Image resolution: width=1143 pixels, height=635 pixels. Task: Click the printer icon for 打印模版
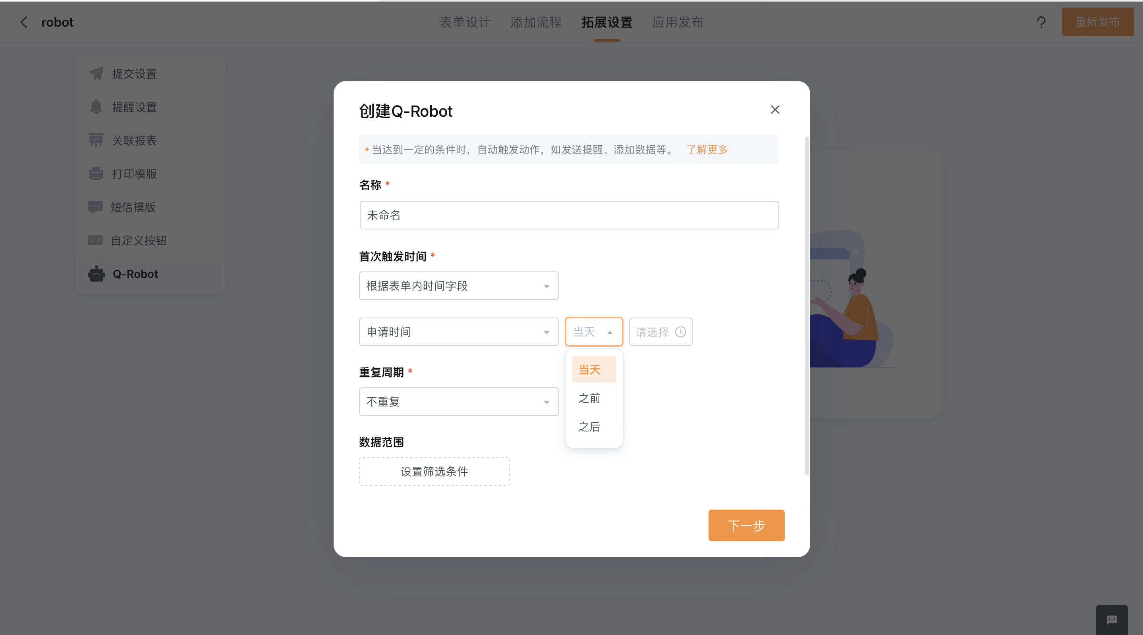[96, 173]
